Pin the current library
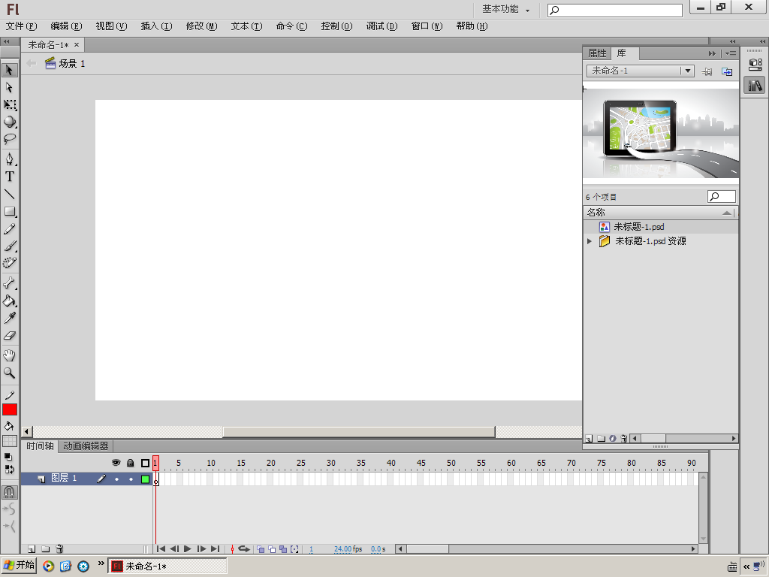769x577 pixels. (707, 71)
